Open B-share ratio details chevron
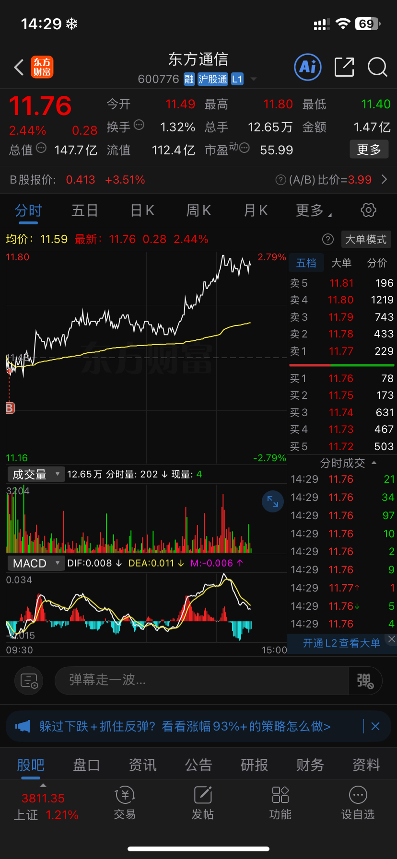This screenshot has width=397, height=859. [384, 180]
